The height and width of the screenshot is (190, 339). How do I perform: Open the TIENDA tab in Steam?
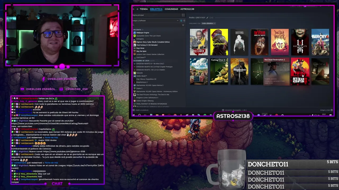point(144,9)
